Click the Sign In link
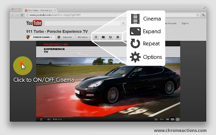The width and height of the screenshot is (216, 135). [185, 23]
